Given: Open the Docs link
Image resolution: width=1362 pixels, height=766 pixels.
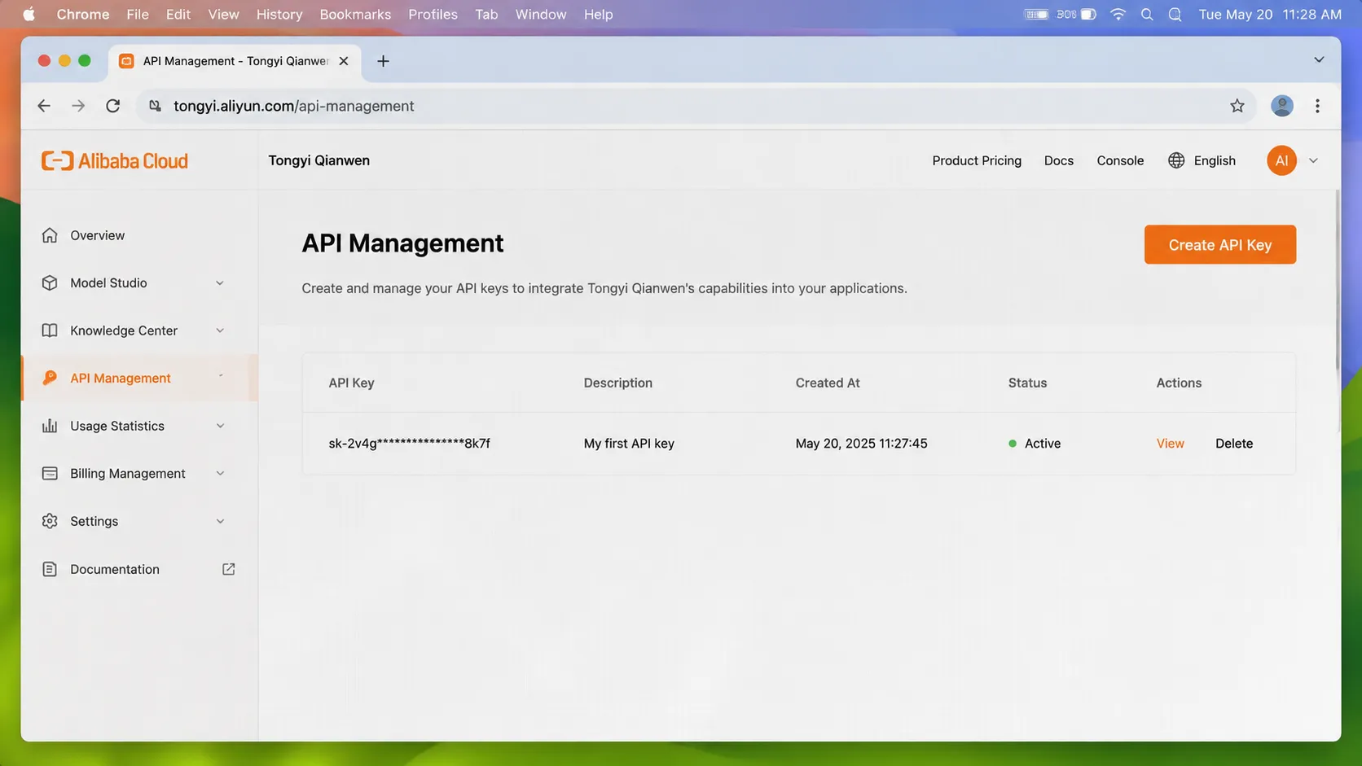Looking at the screenshot, I should [x=1059, y=160].
